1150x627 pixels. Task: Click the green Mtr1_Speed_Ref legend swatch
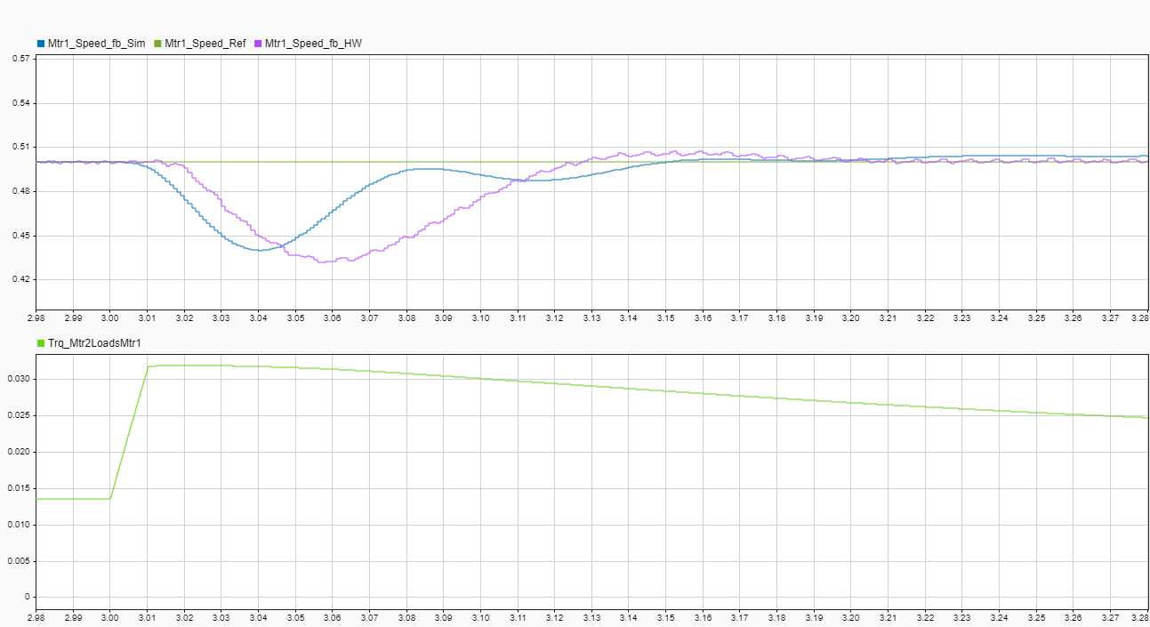(x=158, y=43)
